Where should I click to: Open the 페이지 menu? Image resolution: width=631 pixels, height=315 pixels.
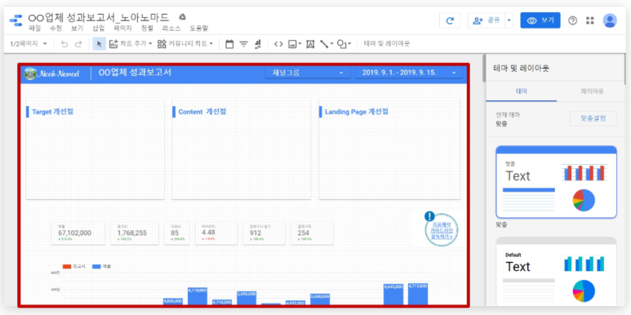[122, 29]
